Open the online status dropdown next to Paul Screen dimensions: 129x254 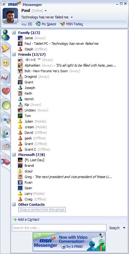pyautogui.click(x=46, y=11)
